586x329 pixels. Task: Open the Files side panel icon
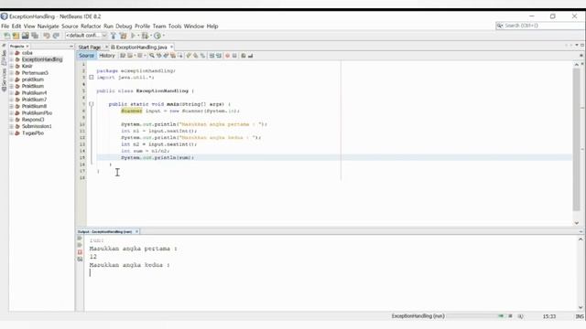4,58
